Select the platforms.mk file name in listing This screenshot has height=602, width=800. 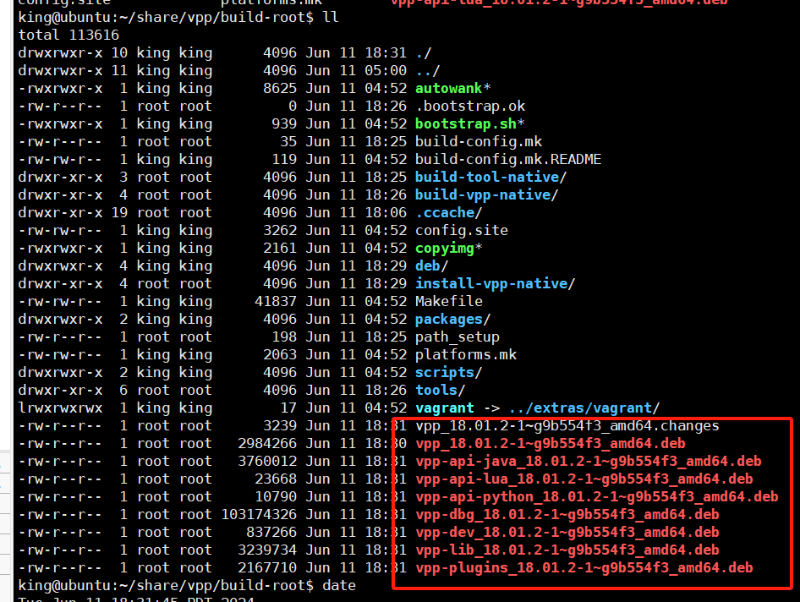466,354
